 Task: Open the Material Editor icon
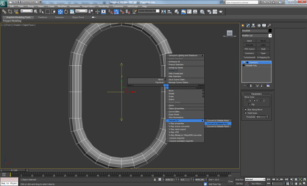point(202,12)
